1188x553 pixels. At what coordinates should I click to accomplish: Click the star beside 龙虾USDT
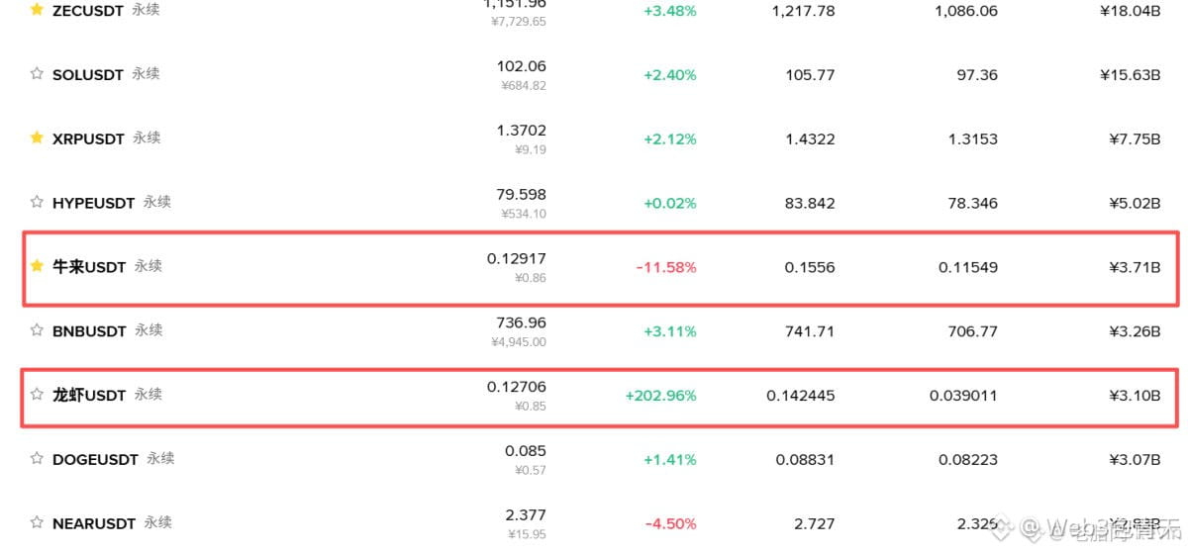click(x=37, y=394)
